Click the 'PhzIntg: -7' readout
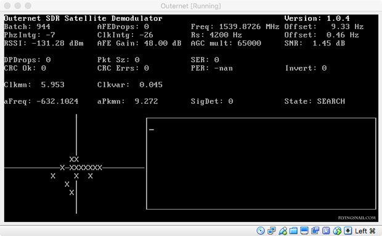382x236 pixels. (x=30, y=35)
